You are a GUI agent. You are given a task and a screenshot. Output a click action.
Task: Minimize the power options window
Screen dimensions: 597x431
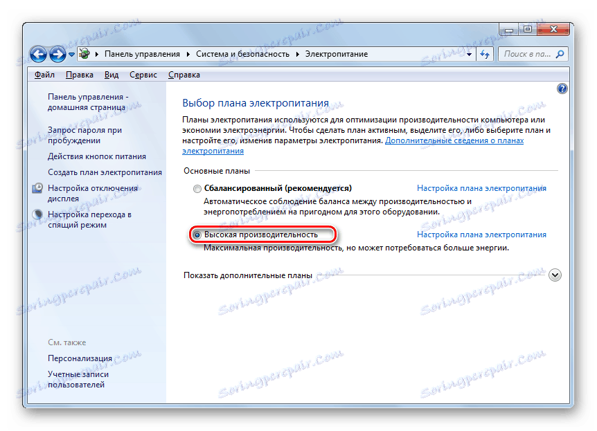pos(508,29)
